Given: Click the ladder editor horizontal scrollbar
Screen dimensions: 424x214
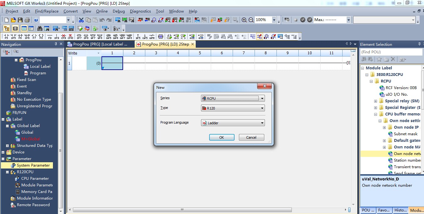Looking at the screenshot, I should [182, 210].
